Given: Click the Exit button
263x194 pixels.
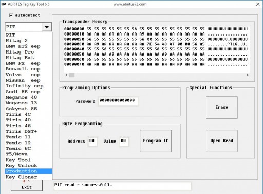Looking at the screenshot, I should tap(27, 186).
